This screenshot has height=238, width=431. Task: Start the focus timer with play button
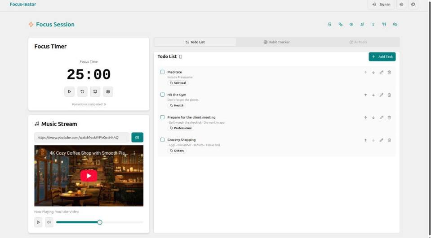coord(69,91)
